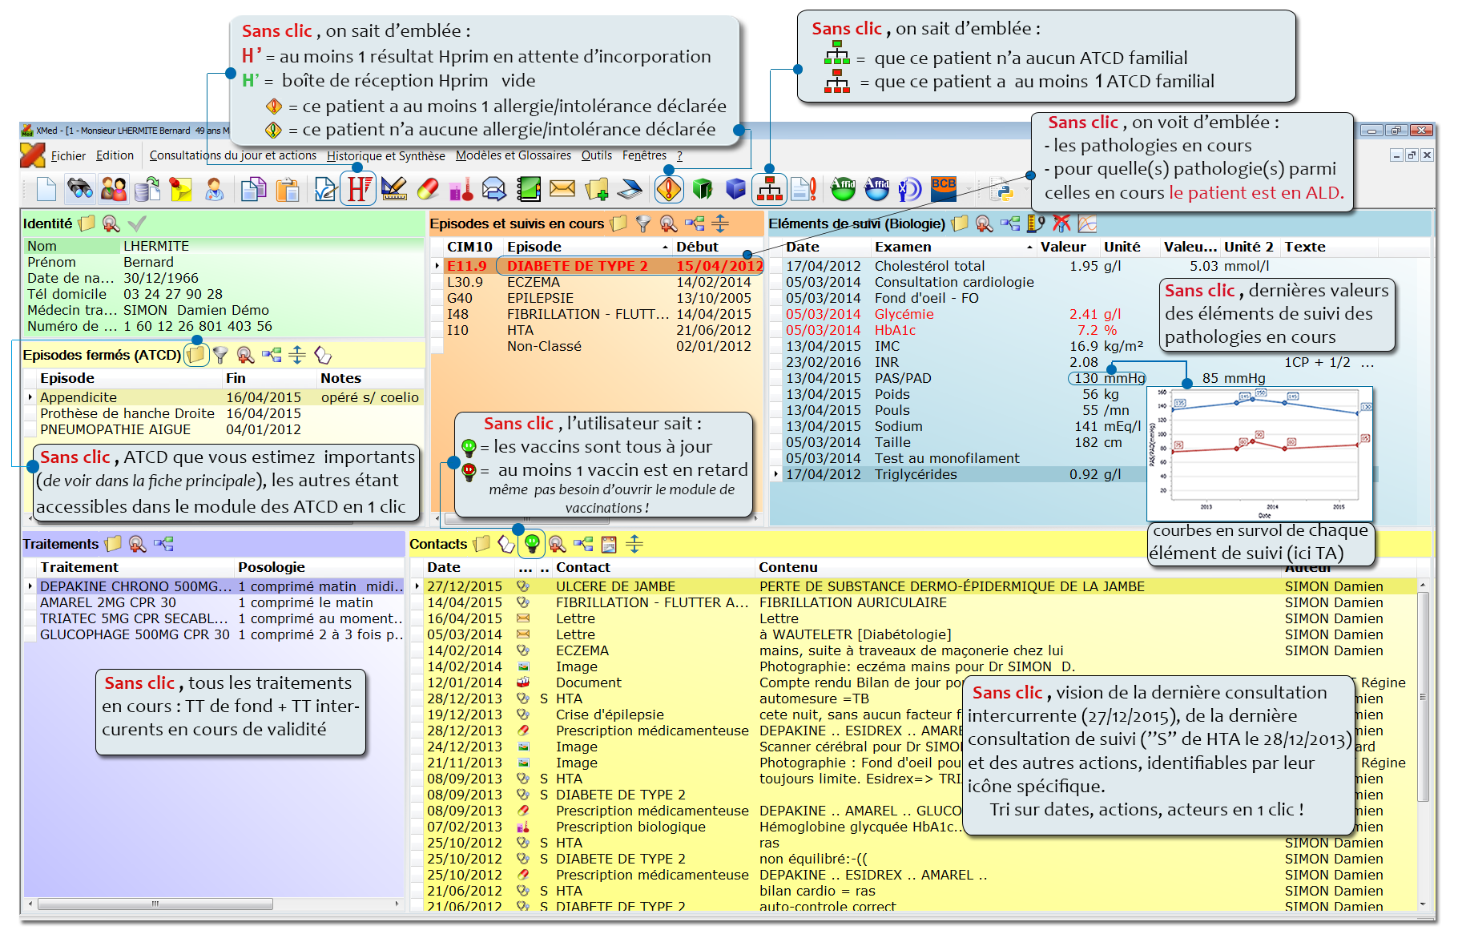Viewport: 1458px width, 942px height.
Task: Open the Historique et Synthèse menu
Action: (x=385, y=155)
